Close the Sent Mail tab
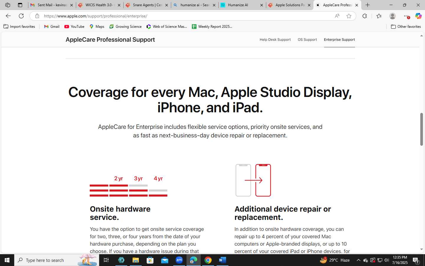Viewport: 425px width, 266px height. click(x=71, y=5)
